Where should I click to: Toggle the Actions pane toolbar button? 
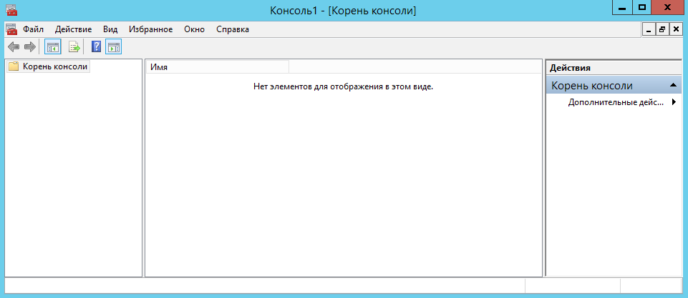pyautogui.click(x=114, y=47)
